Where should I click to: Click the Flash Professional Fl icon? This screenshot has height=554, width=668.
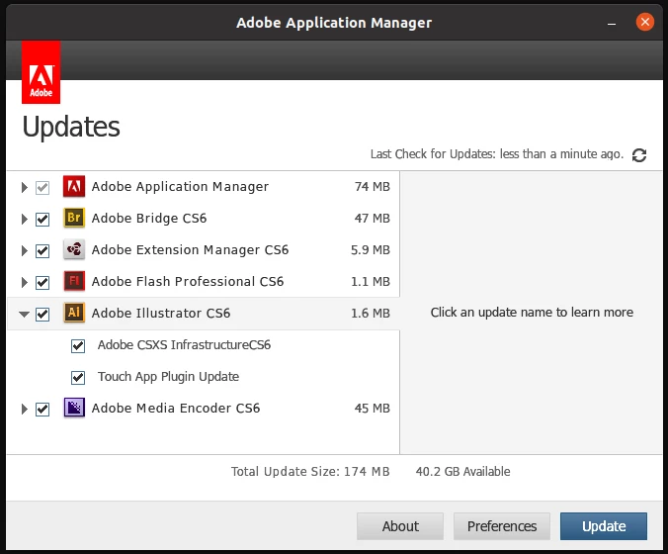point(74,281)
